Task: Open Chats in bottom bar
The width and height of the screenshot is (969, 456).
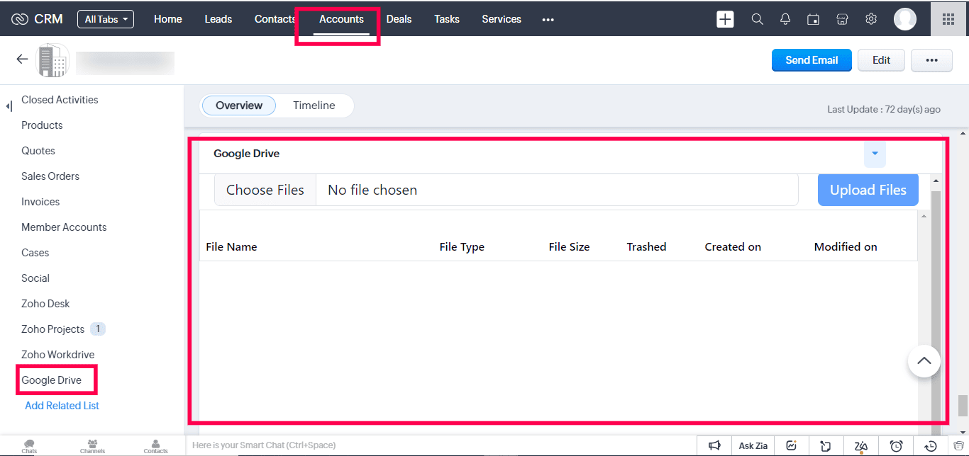Action: coord(29,446)
